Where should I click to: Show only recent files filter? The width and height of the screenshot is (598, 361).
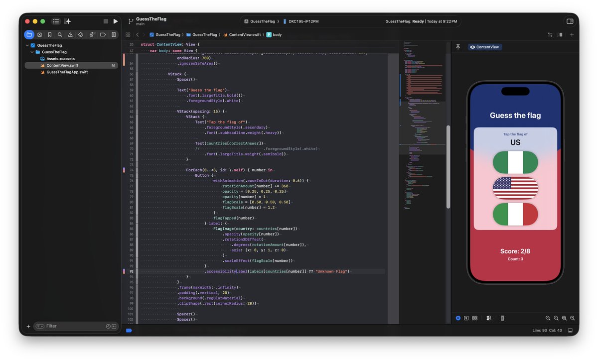click(x=108, y=326)
